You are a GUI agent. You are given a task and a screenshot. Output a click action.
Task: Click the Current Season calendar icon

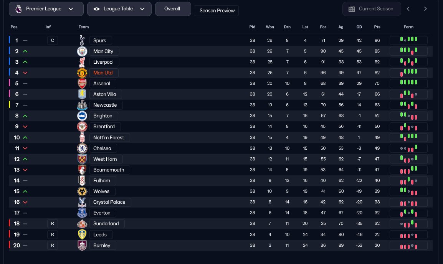click(x=352, y=9)
